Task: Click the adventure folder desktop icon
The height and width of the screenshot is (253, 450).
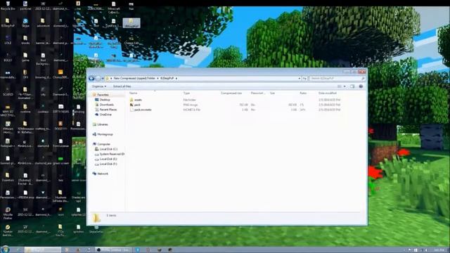Action: (43, 22)
